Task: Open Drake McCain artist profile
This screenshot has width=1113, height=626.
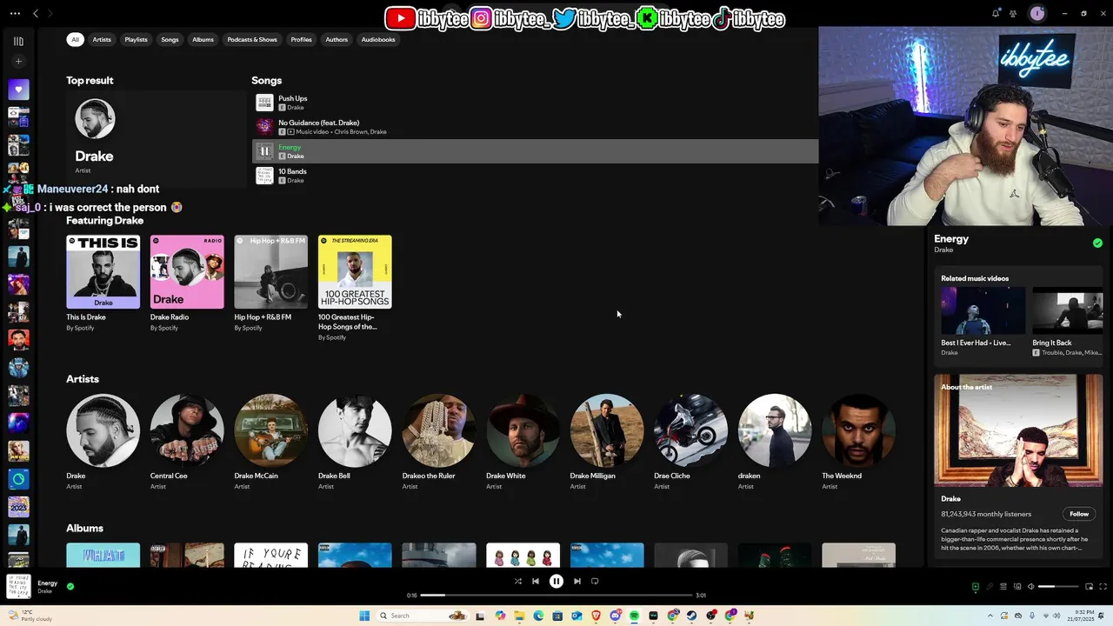Action: tap(270, 442)
